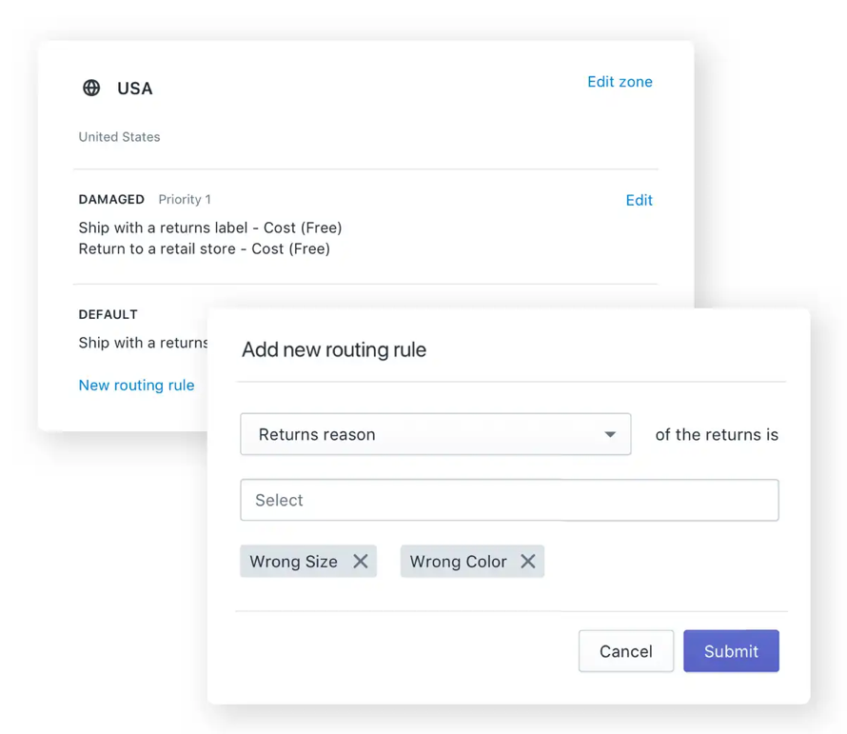Viewport: 847px width, 734px height.
Task: Click the Return to a retail store line
Action: 204,248
